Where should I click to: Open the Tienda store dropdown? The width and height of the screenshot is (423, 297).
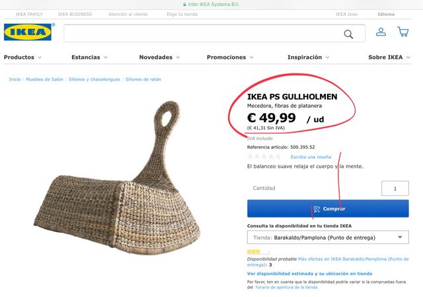point(328,237)
